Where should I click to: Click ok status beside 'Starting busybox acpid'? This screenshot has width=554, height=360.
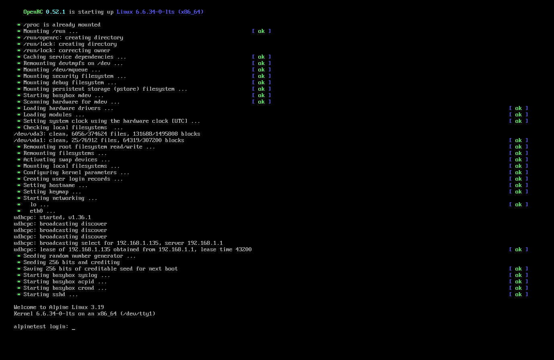point(519,282)
